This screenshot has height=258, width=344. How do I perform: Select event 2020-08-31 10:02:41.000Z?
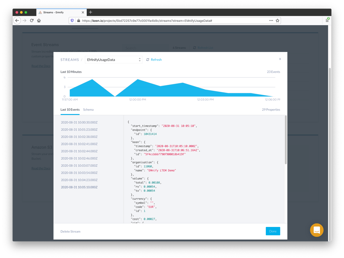click(79, 144)
